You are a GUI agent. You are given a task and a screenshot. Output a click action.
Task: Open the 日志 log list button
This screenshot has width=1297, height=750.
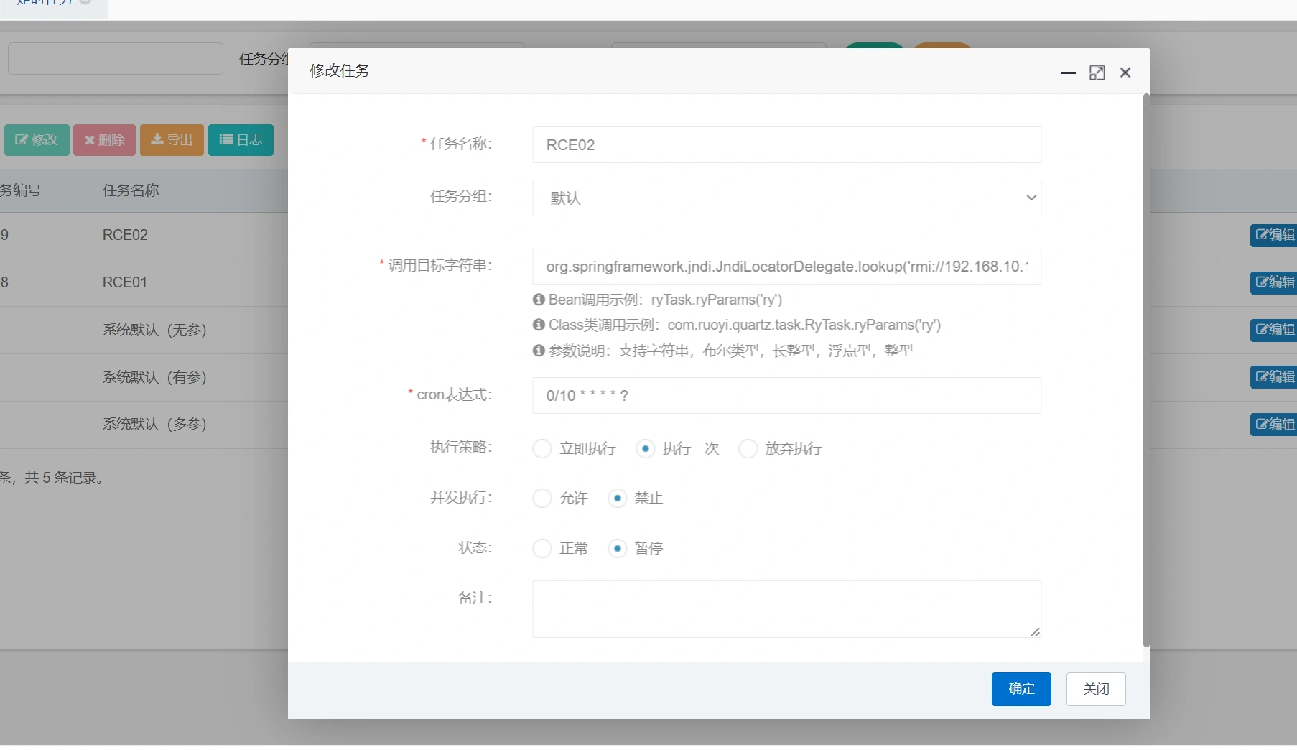point(241,140)
